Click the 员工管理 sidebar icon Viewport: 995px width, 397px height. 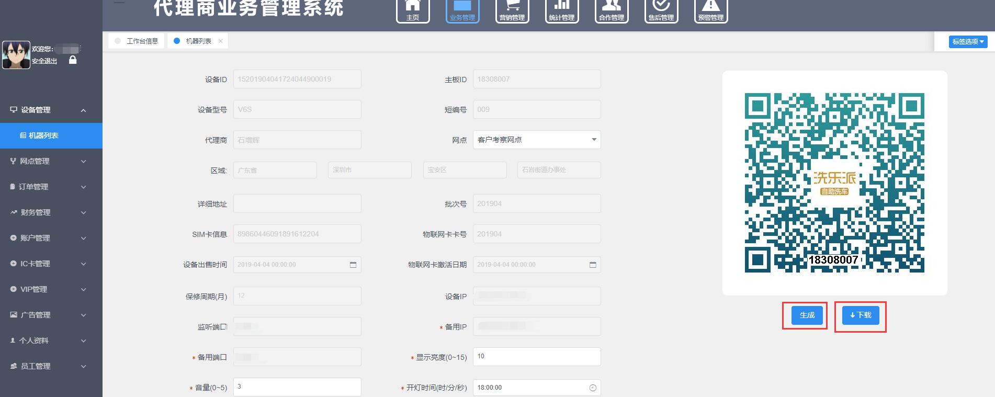tap(14, 366)
